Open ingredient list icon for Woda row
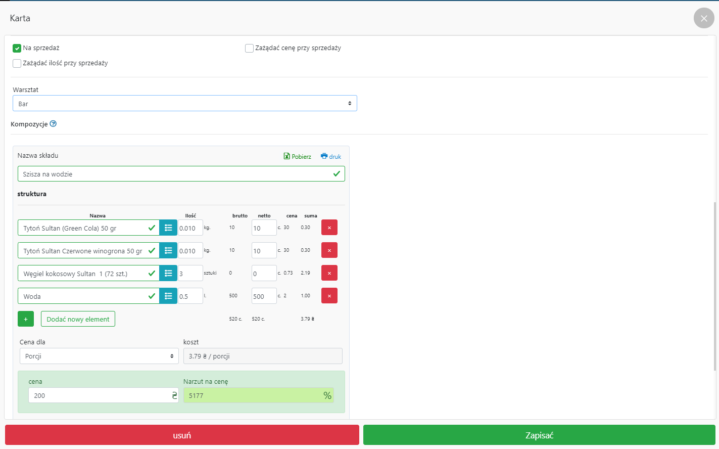Screen dimensions: 719x449 tap(168, 296)
